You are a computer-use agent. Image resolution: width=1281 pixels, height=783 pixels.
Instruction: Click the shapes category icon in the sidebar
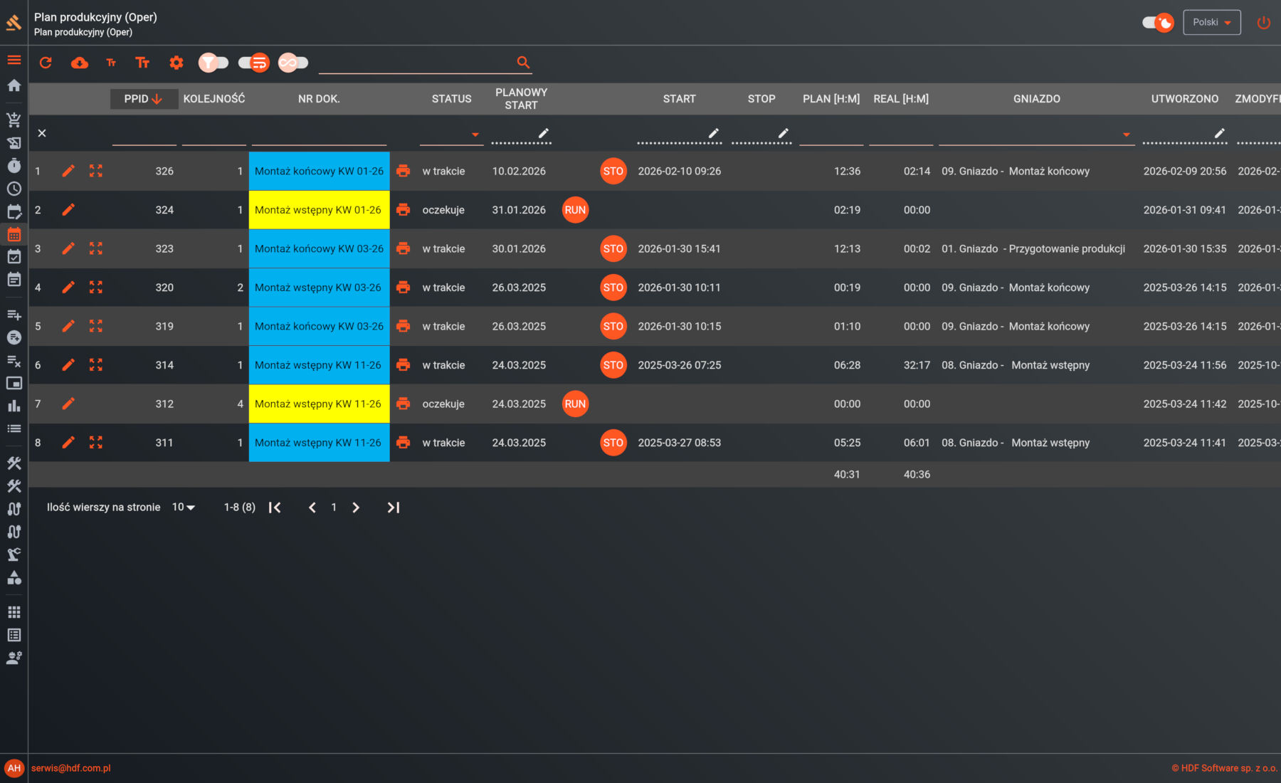[14, 577]
